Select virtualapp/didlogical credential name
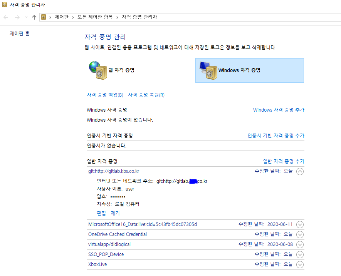 coord(109,244)
